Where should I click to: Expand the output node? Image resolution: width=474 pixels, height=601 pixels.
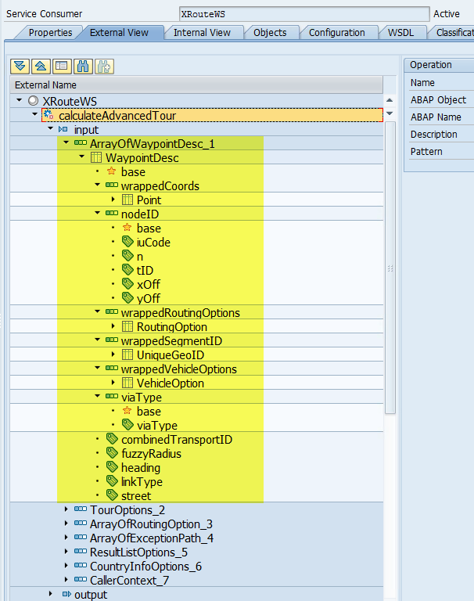click(x=51, y=594)
